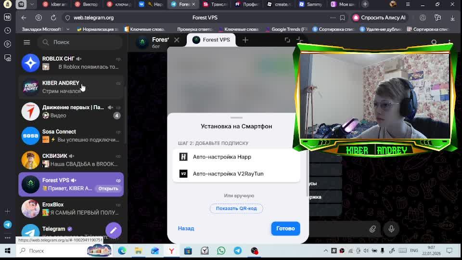Switch to the Sammy browser tab
This screenshot has width=462, height=260.
coord(310,4)
